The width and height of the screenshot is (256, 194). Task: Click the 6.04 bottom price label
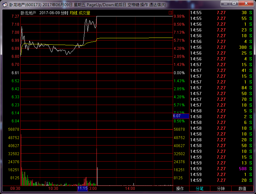pyautogui.click(x=15, y=121)
